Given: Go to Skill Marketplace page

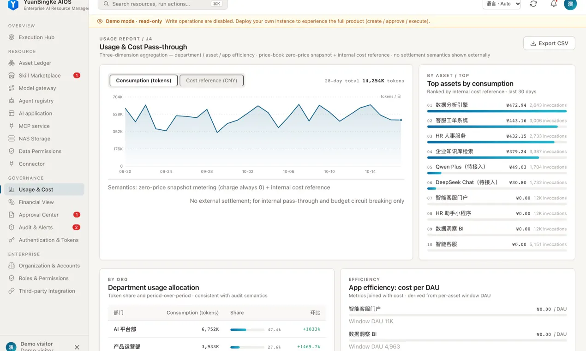Looking at the screenshot, I should click(x=44, y=75).
